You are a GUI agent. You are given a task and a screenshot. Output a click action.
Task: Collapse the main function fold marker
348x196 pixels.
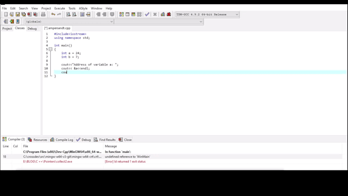[51, 49]
